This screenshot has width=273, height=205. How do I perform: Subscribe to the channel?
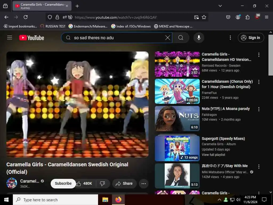pos(63,183)
